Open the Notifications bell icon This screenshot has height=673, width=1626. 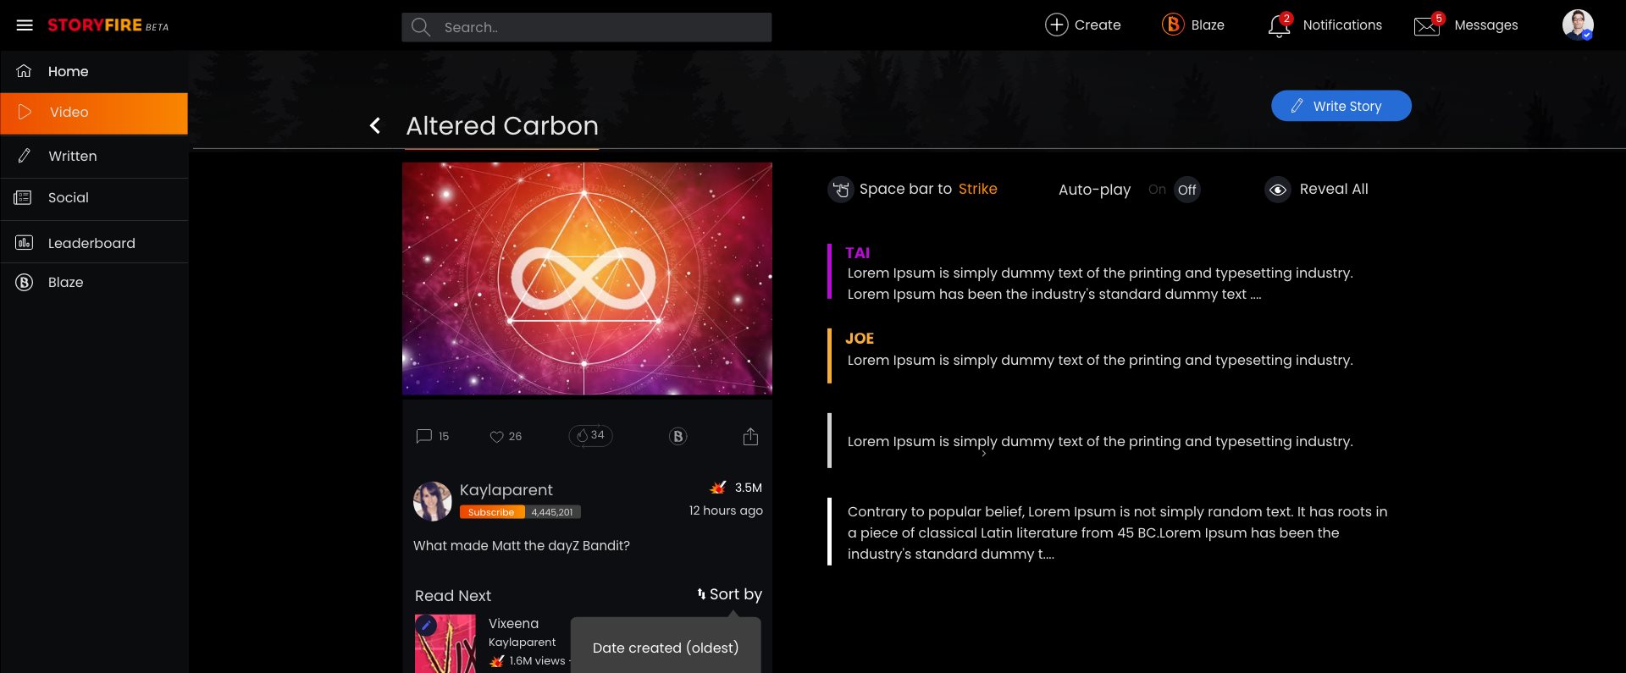[x=1280, y=25]
